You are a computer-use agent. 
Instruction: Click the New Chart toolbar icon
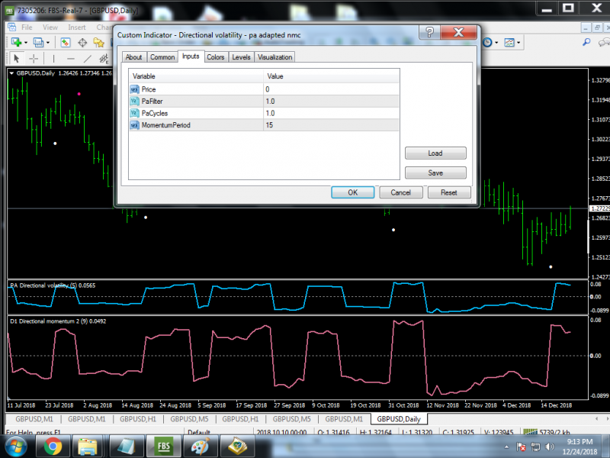[16, 42]
